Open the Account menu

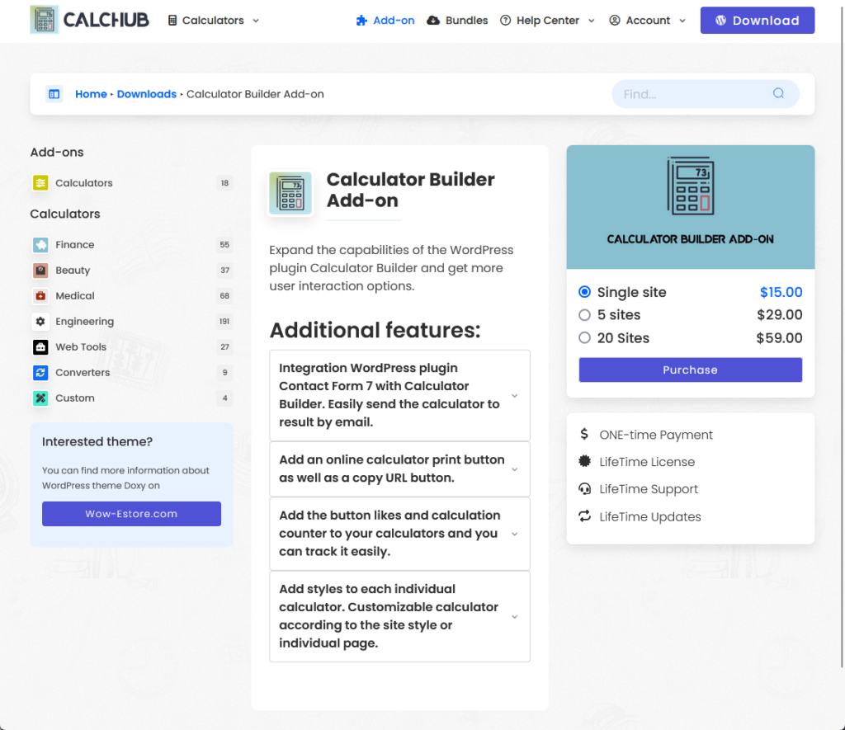coord(648,21)
